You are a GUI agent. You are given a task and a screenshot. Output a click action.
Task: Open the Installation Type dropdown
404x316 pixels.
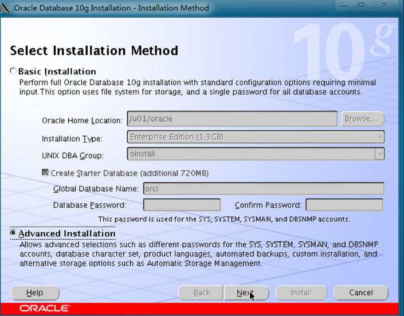point(256,136)
